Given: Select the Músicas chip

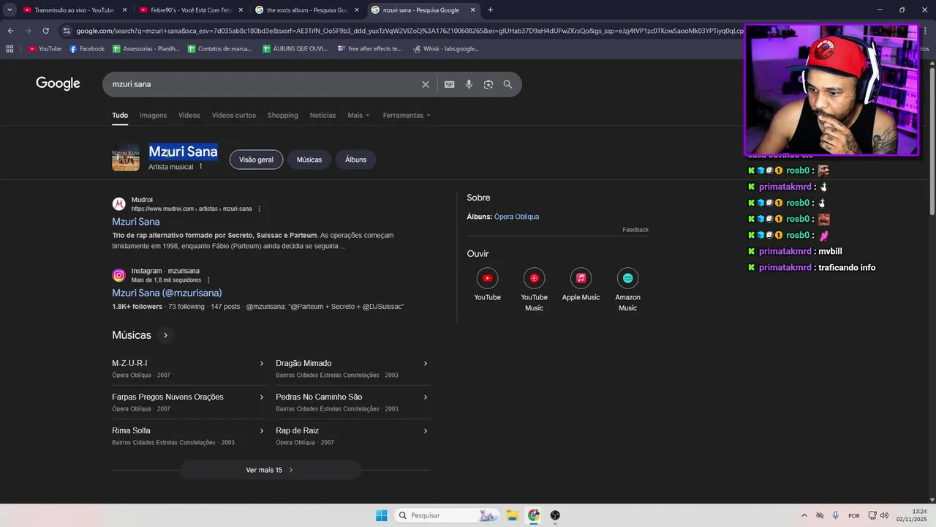Looking at the screenshot, I should [309, 160].
